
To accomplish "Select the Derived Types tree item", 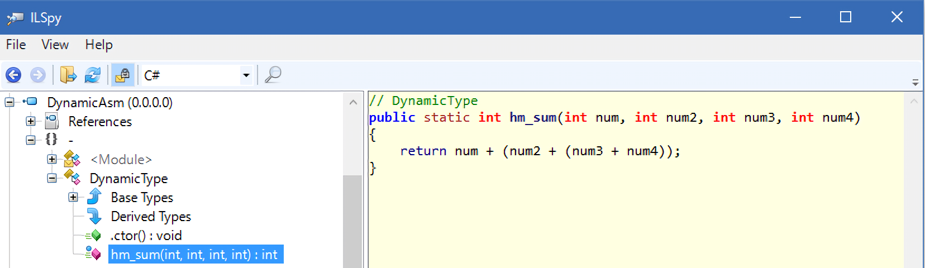I will click(151, 217).
